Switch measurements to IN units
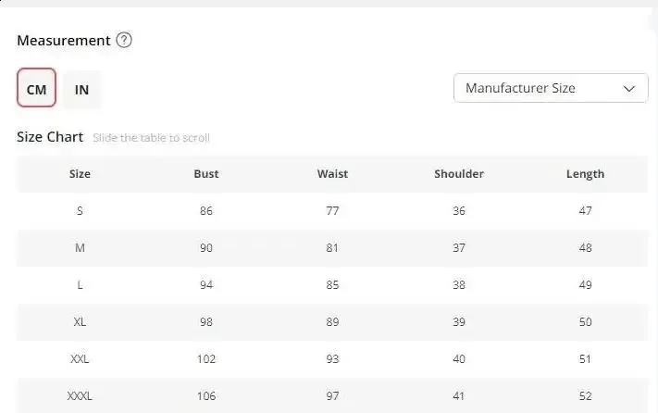 pyautogui.click(x=82, y=89)
